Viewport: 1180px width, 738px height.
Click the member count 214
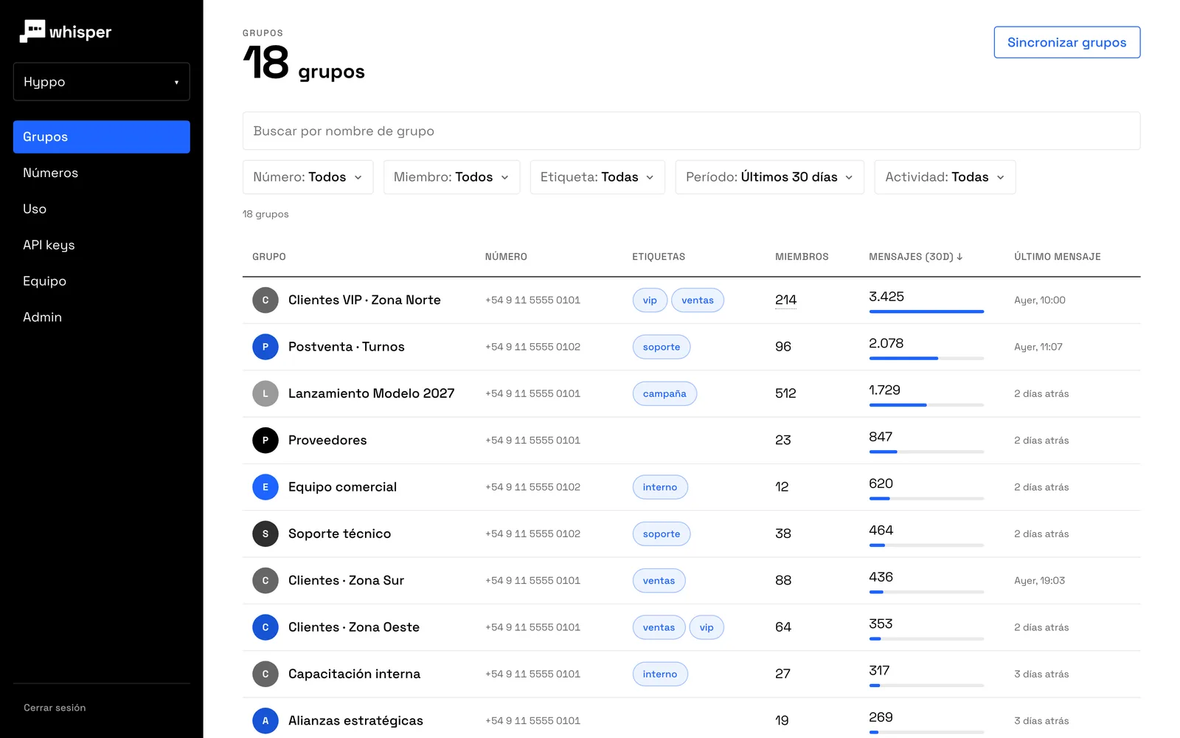[785, 300]
